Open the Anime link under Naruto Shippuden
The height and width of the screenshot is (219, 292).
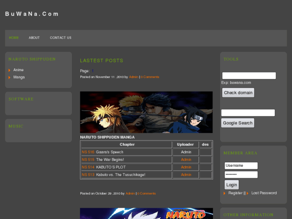(x=18, y=70)
